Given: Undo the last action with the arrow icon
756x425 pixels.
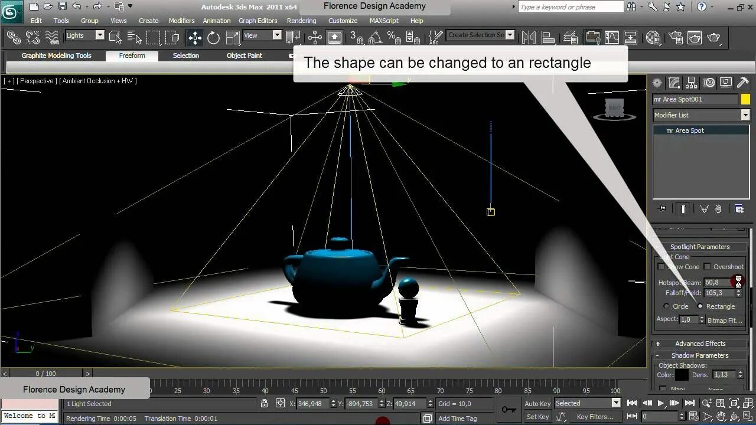Looking at the screenshot, I should coord(77,6).
